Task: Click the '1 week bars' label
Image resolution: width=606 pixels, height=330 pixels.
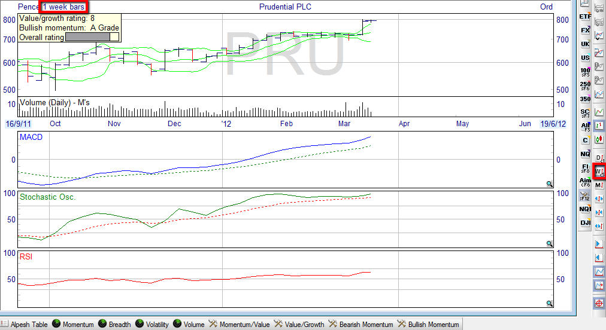Action: [x=63, y=7]
